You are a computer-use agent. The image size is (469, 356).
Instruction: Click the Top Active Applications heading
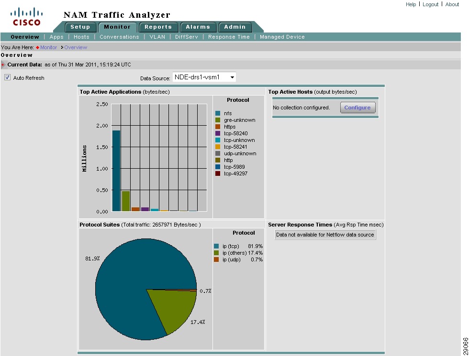tap(111, 92)
